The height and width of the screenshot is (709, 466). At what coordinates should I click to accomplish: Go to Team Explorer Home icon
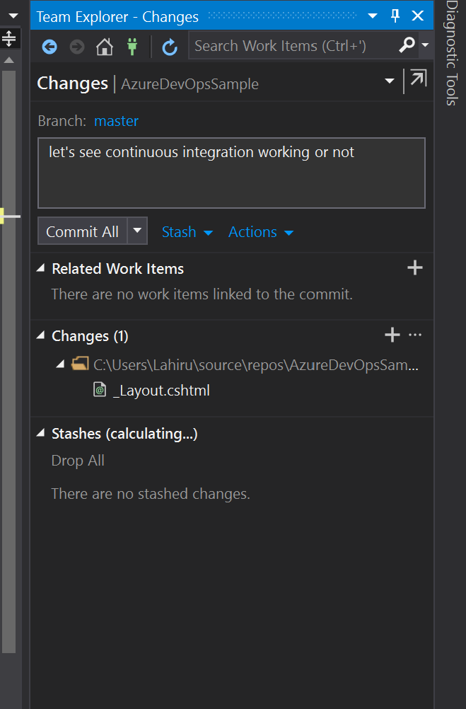coord(105,47)
